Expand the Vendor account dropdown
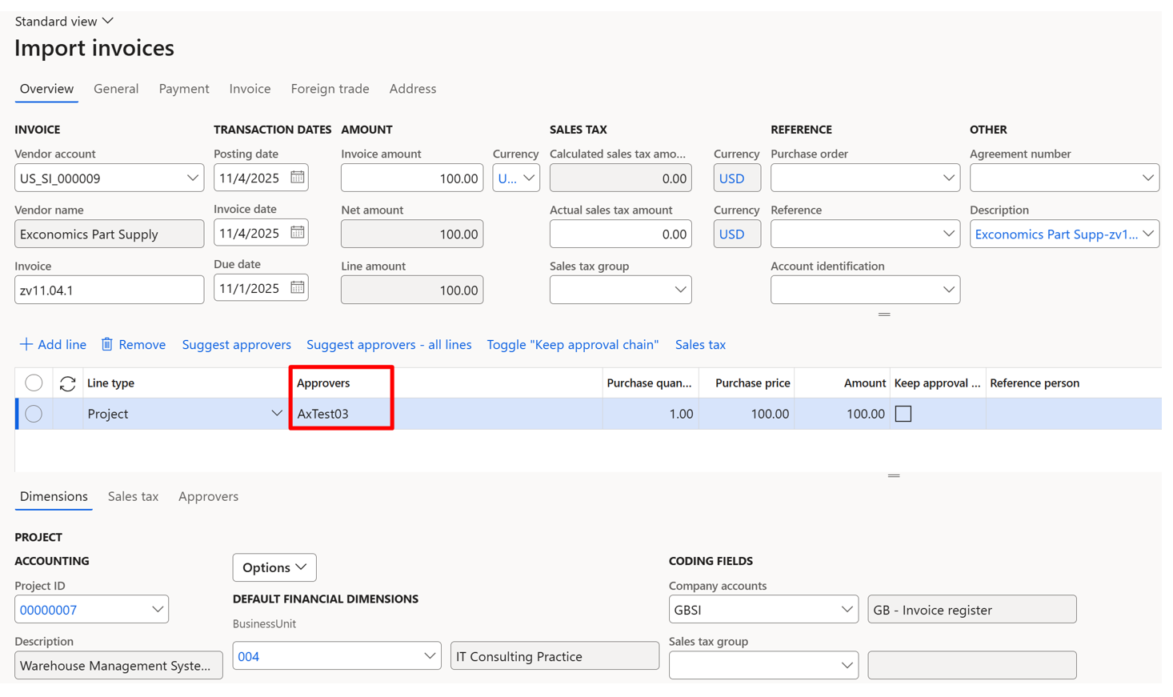This screenshot has height=697, width=1173. coord(192,178)
